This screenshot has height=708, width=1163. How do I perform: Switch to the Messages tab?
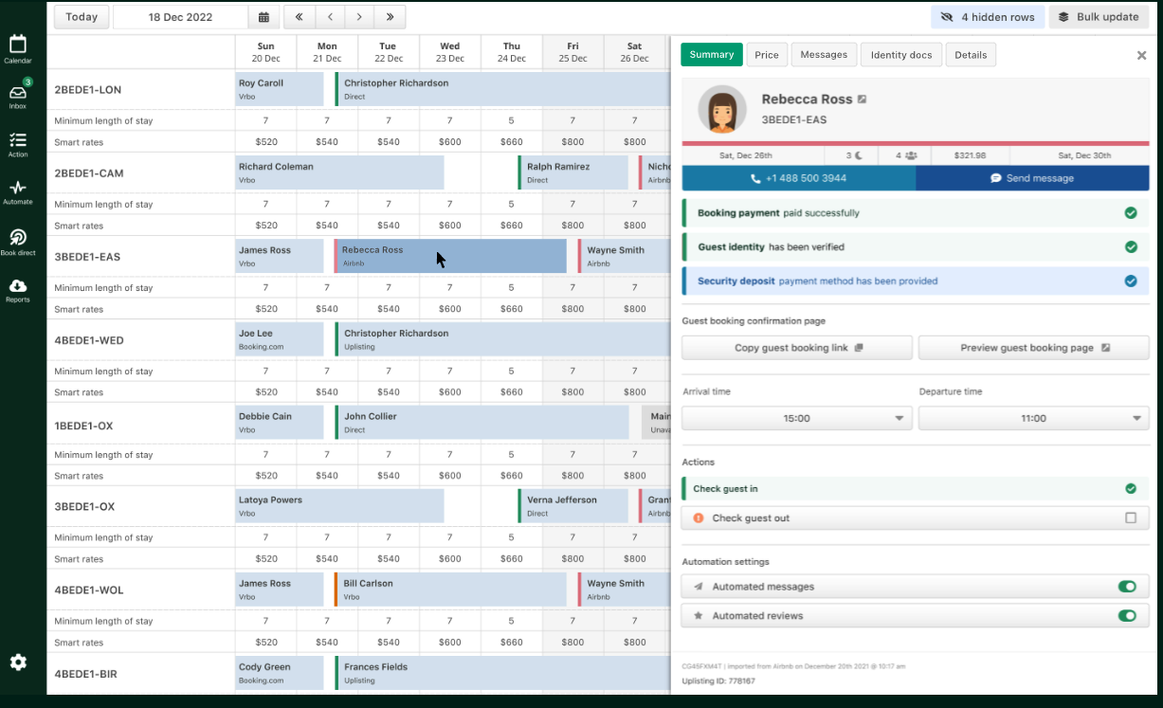[824, 55]
